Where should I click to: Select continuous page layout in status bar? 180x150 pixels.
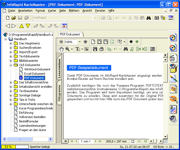pos(139,141)
